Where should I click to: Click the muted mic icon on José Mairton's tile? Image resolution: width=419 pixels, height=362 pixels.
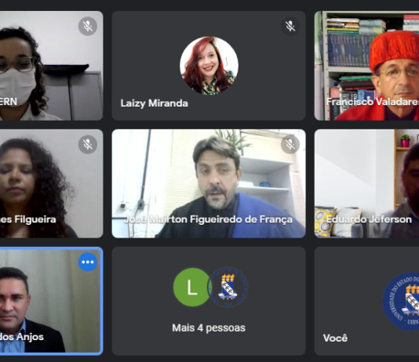(x=290, y=144)
